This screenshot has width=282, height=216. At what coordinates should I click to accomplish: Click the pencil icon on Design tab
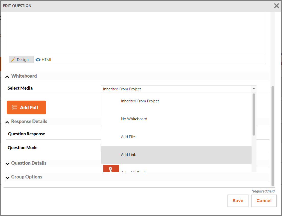coord(13,59)
